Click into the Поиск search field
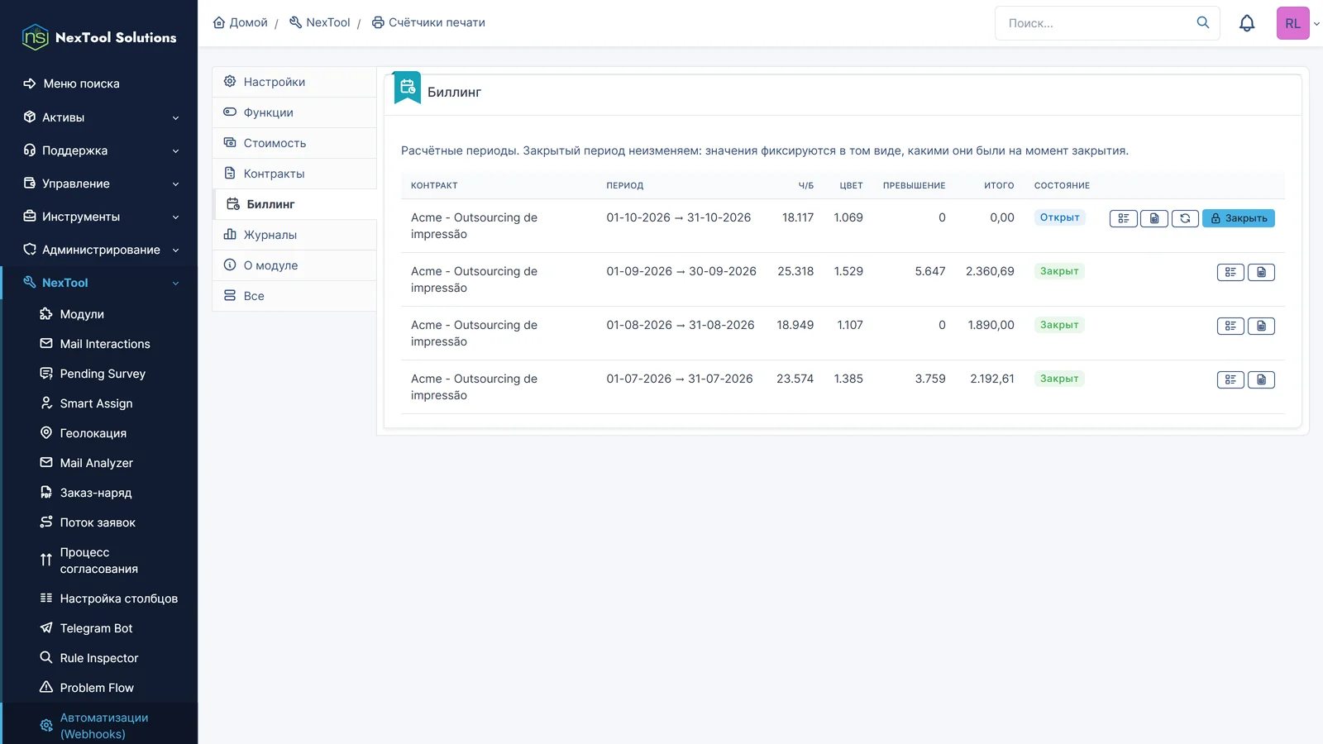The image size is (1323, 744). pyautogui.click(x=1096, y=23)
